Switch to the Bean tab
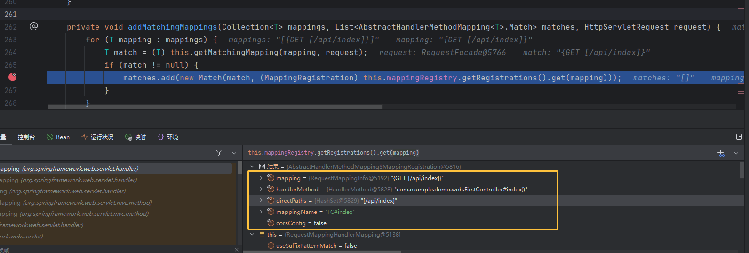Viewport: 749px width, 253px height. pos(58,137)
